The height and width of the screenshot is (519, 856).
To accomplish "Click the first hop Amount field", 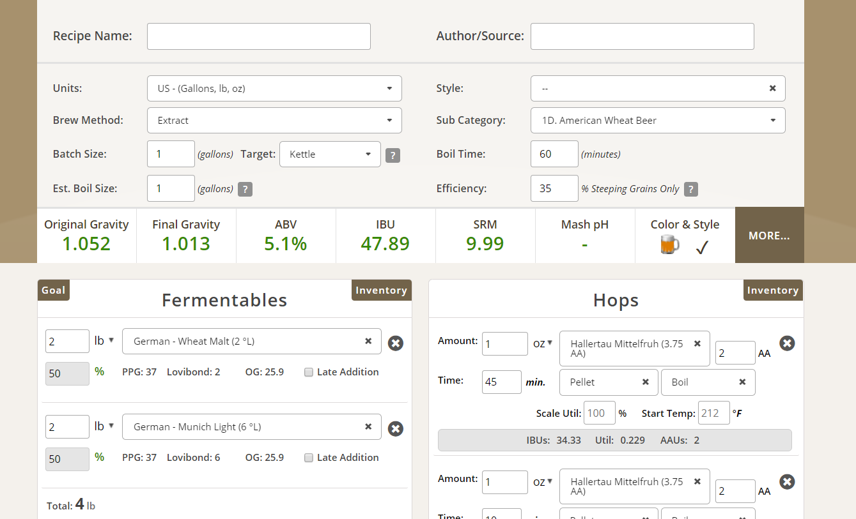I will point(505,344).
